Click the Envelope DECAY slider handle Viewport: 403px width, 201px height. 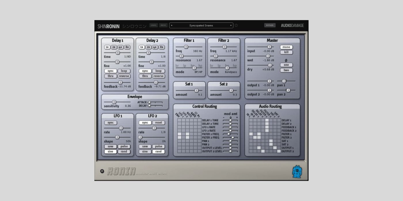(x=149, y=106)
